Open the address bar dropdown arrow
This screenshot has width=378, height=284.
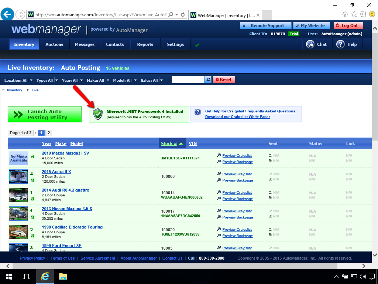click(x=177, y=14)
